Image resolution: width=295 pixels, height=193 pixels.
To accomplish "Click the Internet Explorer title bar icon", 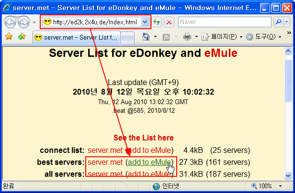I will click(x=7, y=8).
